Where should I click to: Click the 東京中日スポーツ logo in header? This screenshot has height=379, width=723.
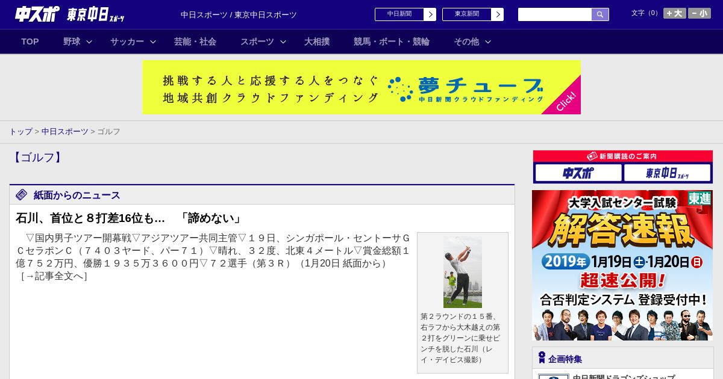pos(96,14)
